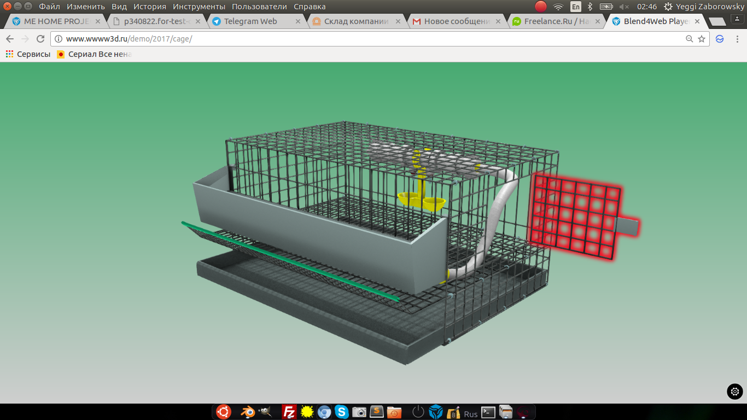The image size is (747, 420).
Task: Click the zoom magnifier icon in address bar
Action: click(690, 39)
